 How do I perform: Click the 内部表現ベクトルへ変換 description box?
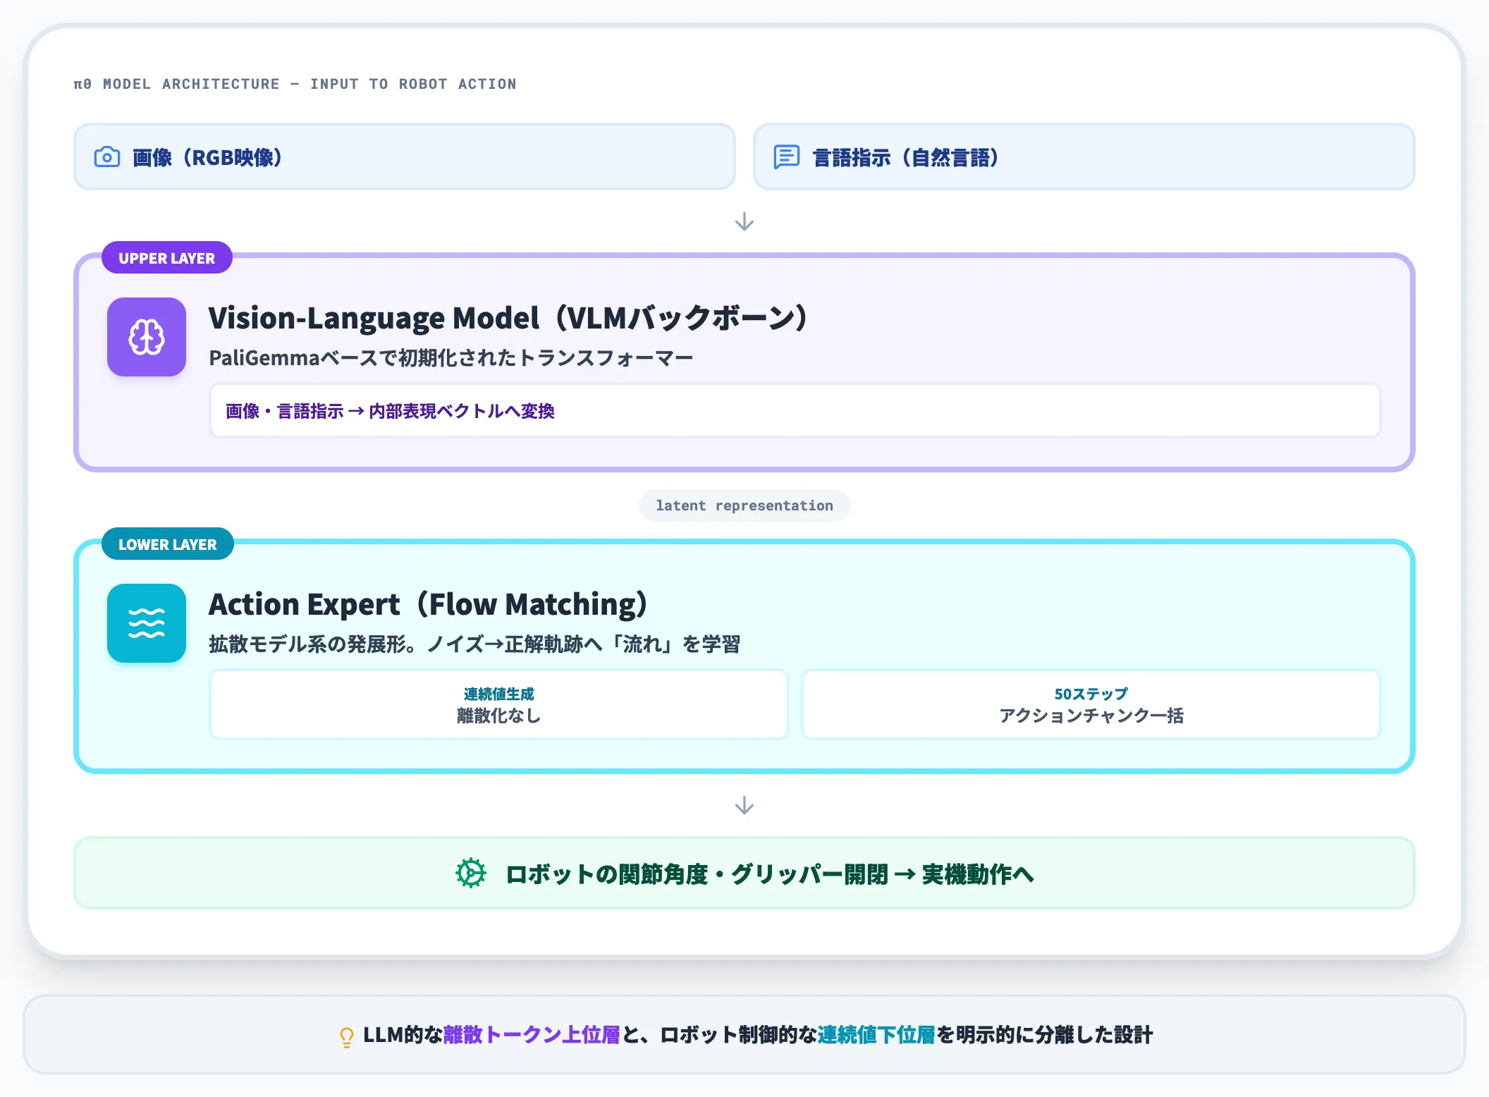(x=795, y=410)
